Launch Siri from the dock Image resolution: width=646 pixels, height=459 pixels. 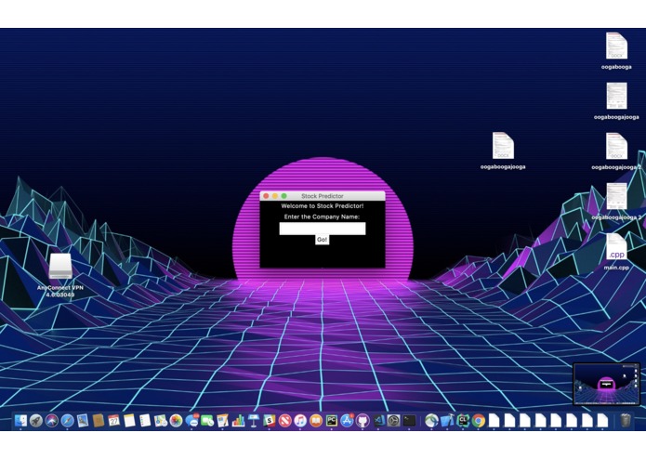(51, 420)
